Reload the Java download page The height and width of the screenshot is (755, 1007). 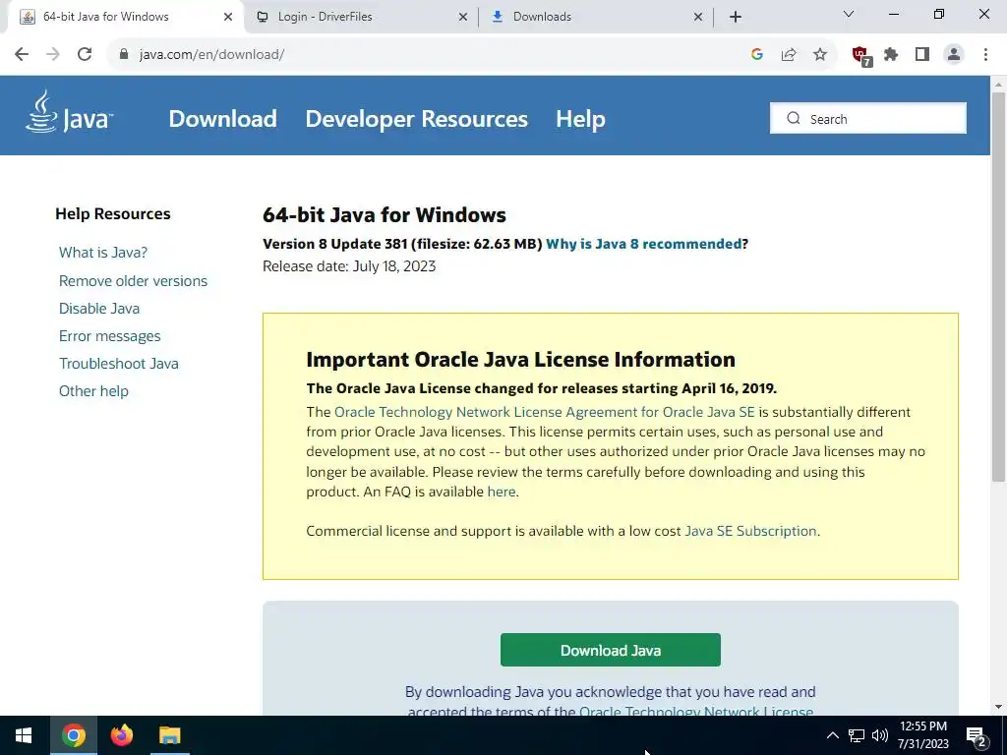point(85,55)
